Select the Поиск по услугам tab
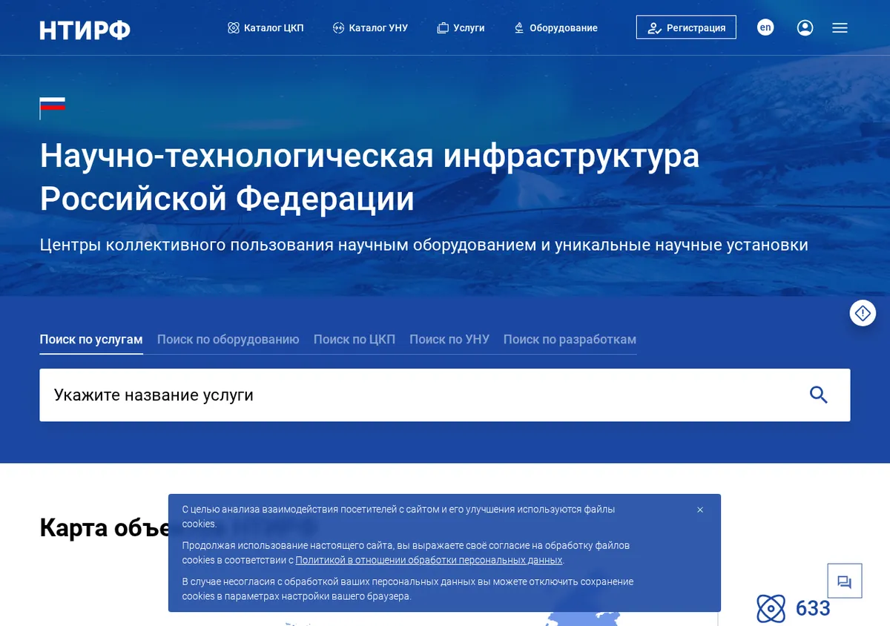The image size is (890, 626). [91, 339]
